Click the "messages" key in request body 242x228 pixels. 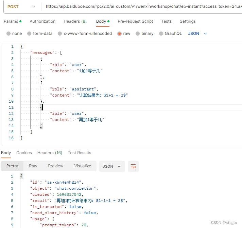[x=42, y=53]
